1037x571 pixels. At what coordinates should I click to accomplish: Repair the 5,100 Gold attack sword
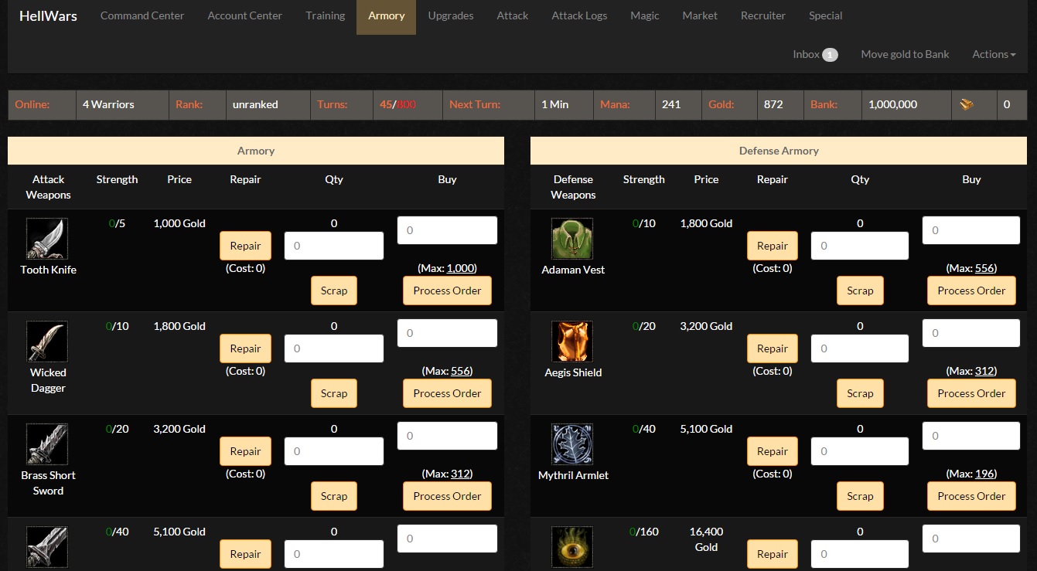pyautogui.click(x=245, y=554)
